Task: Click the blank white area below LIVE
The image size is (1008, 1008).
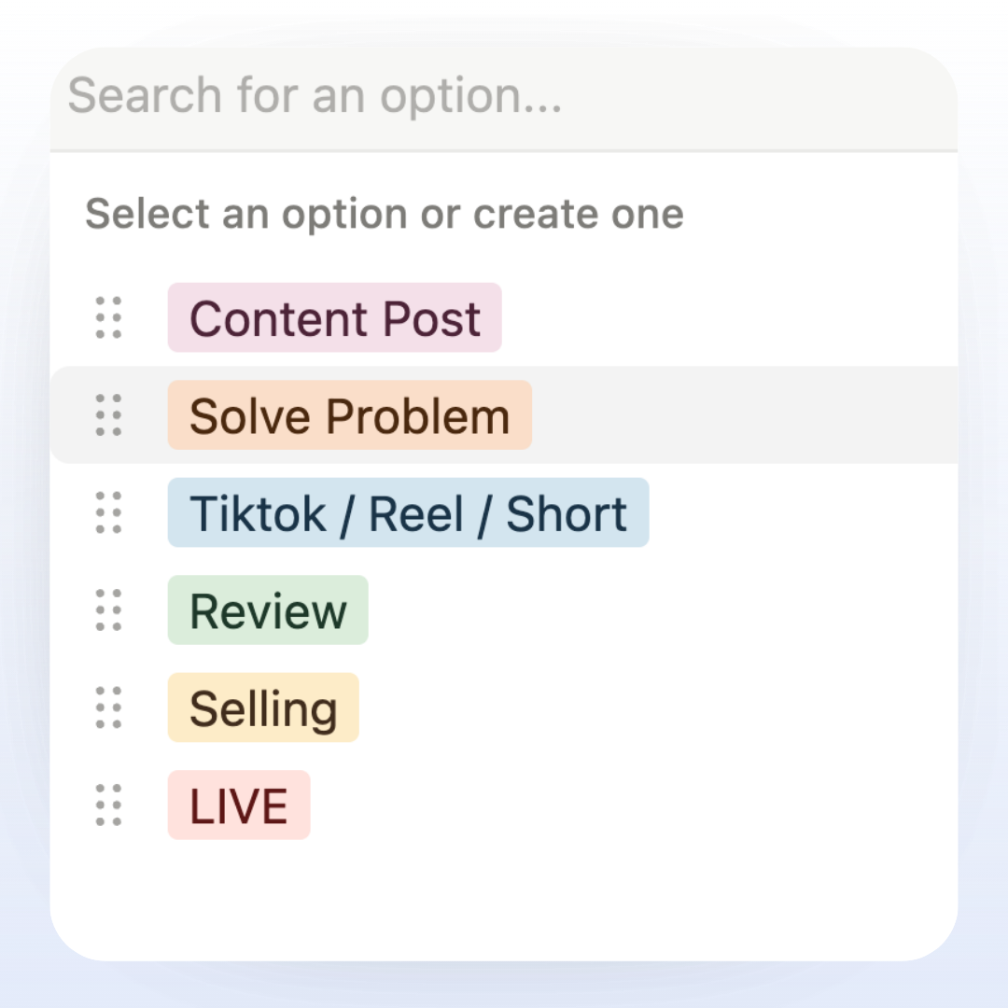Action: tap(504, 896)
